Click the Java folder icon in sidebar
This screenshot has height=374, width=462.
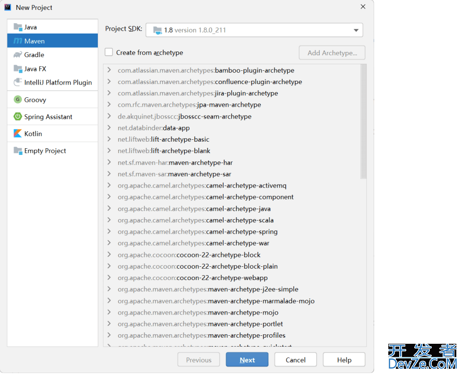point(17,27)
